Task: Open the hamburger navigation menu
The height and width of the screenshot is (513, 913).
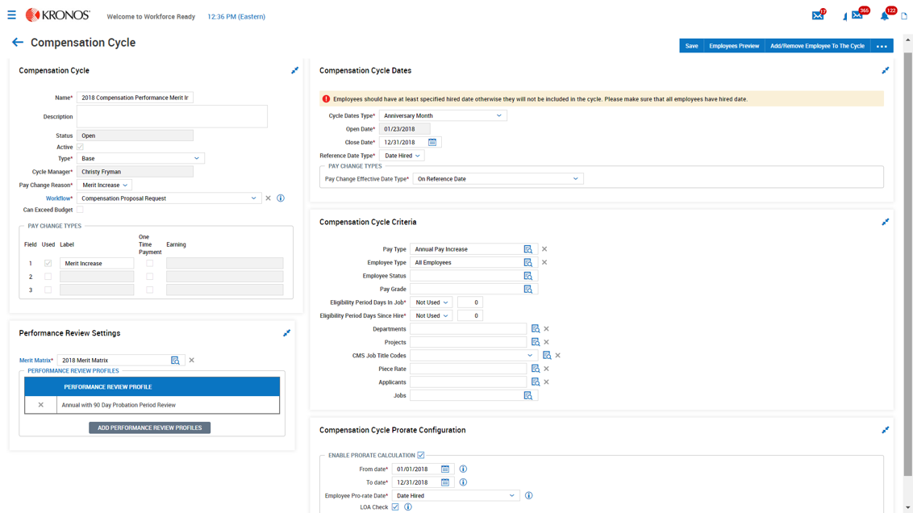Action: (x=11, y=14)
